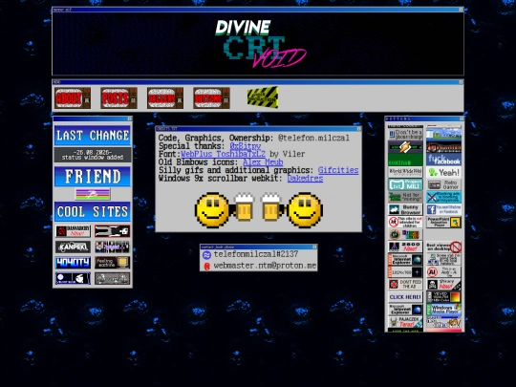
Task: Click the Windows Media Player badge
Action: click(443, 310)
